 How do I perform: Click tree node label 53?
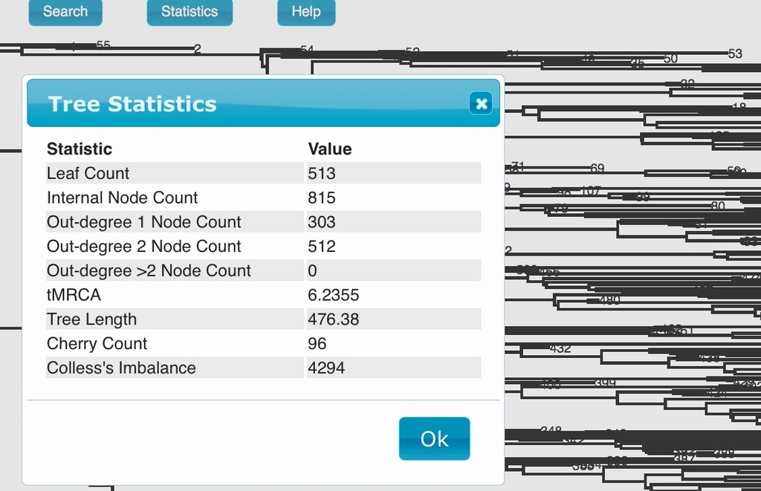coord(735,53)
